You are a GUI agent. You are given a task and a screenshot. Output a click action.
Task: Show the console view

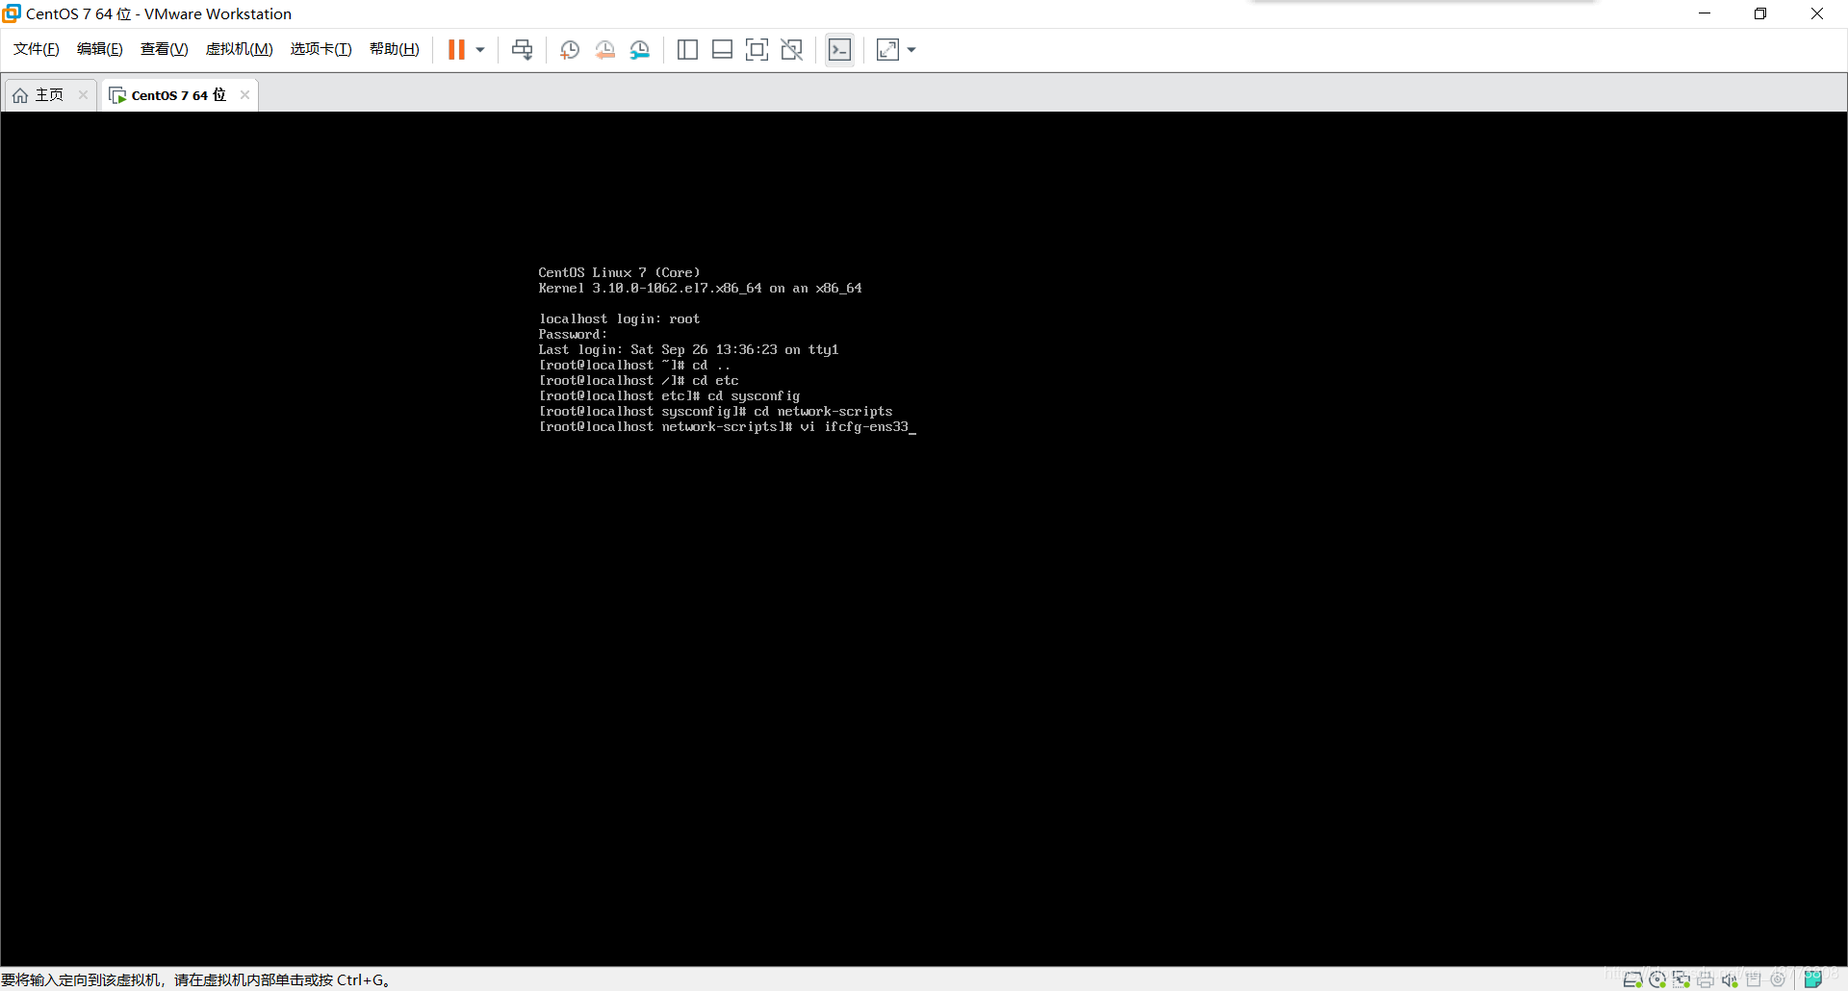[840, 50]
